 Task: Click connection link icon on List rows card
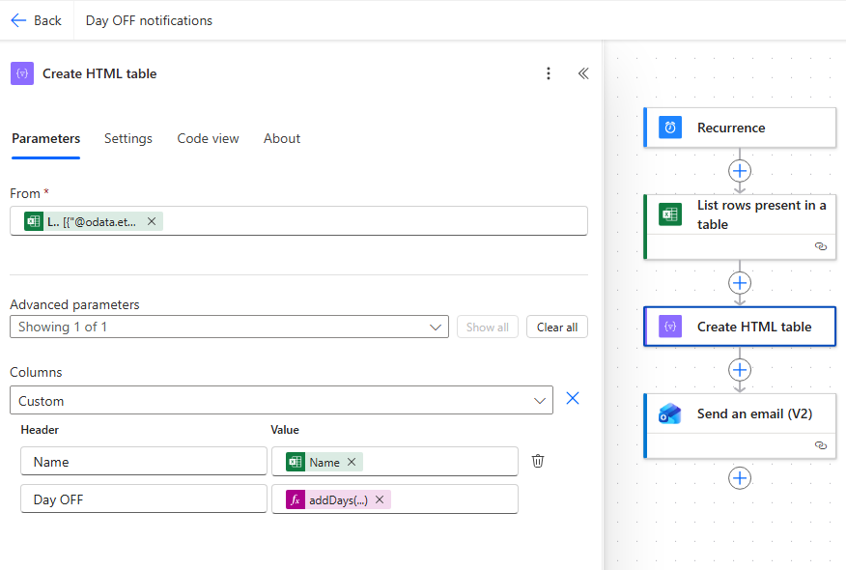[821, 246]
